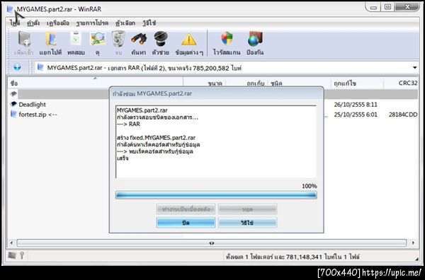Open the File (ไฟล์) menu
The width and height of the screenshot is (425, 280).
pos(15,23)
